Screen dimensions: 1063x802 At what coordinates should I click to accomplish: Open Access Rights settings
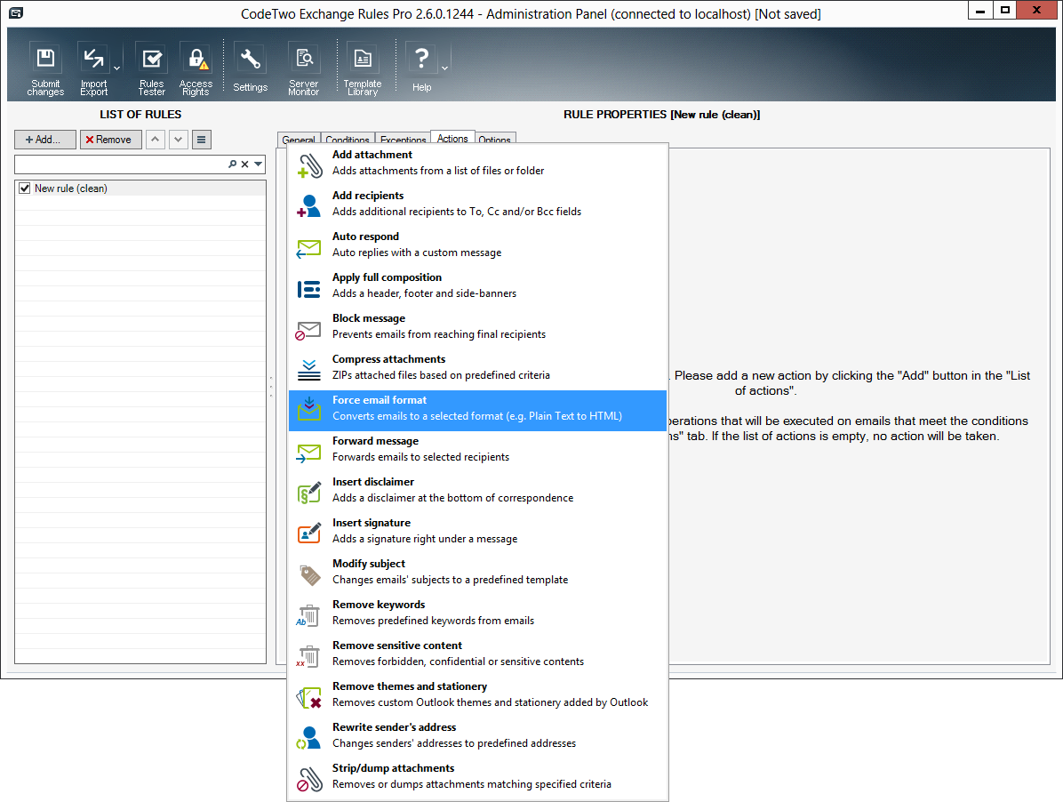tap(196, 68)
